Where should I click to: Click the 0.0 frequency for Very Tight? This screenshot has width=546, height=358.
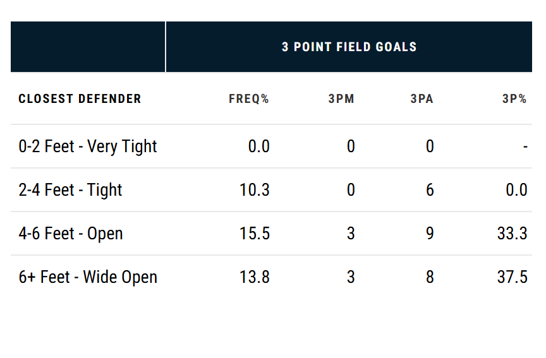(258, 146)
